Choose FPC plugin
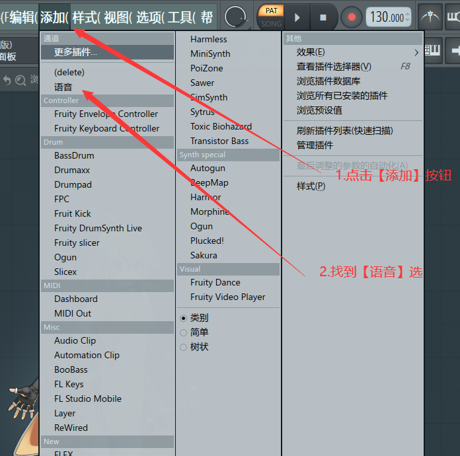 pos(107,199)
